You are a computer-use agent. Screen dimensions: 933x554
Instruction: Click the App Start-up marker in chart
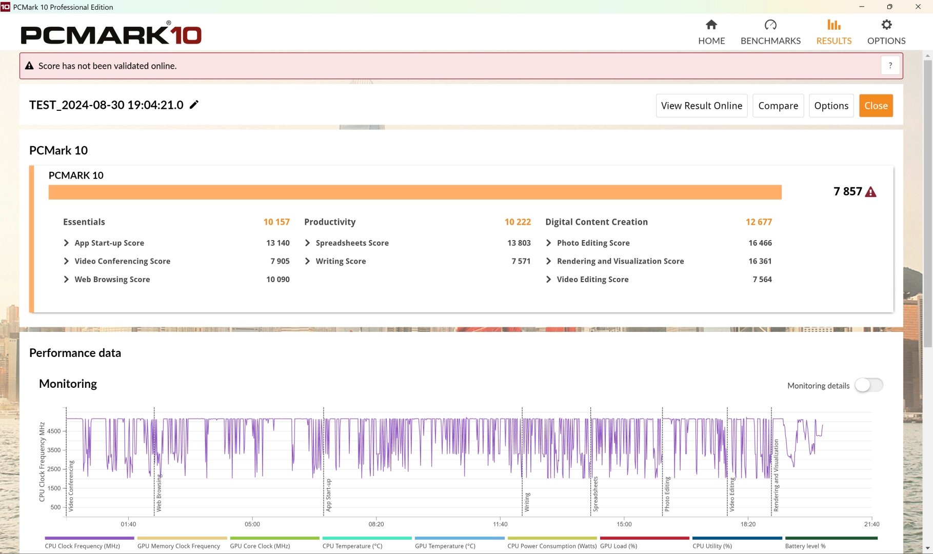pyautogui.click(x=329, y=495)
